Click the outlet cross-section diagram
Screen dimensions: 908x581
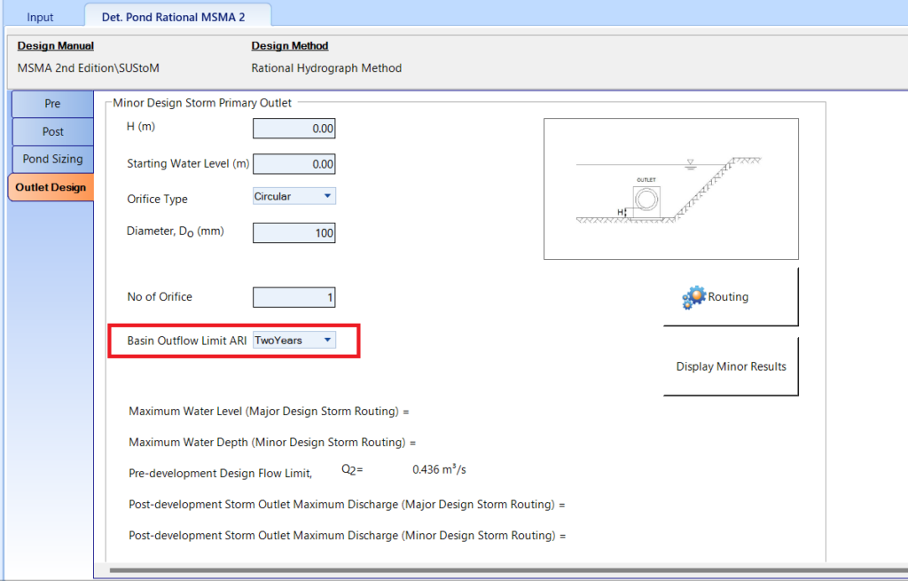click(x=670, y=188)
